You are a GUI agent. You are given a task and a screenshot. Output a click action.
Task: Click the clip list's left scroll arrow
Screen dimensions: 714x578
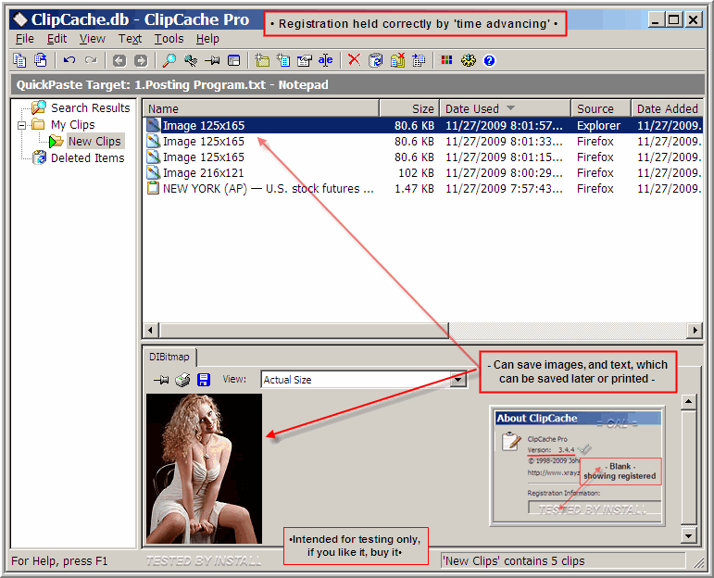(151, 330)
